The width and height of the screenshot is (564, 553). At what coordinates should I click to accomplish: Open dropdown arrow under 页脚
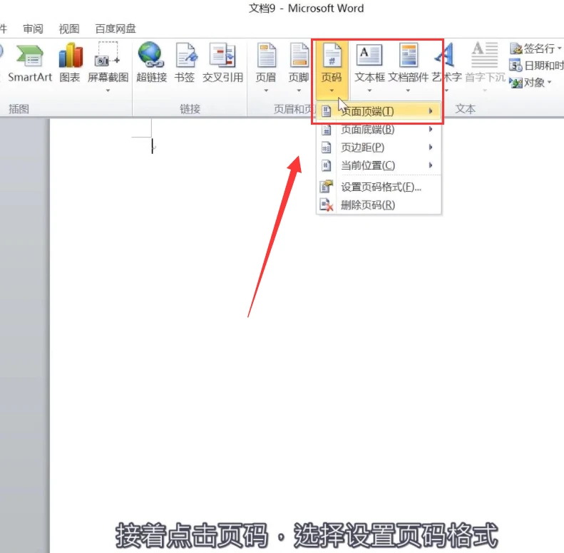coord(299,91)
